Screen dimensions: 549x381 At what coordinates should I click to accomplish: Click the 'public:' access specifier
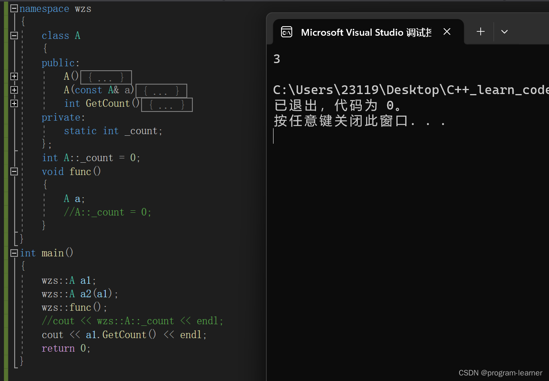coord(60,63)
